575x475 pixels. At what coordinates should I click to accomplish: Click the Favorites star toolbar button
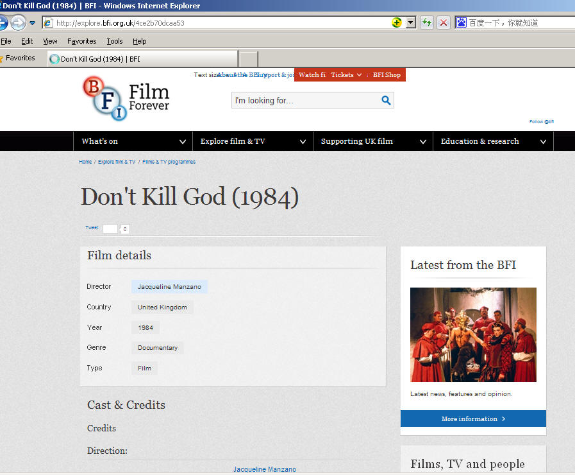[x=17, y=58]
